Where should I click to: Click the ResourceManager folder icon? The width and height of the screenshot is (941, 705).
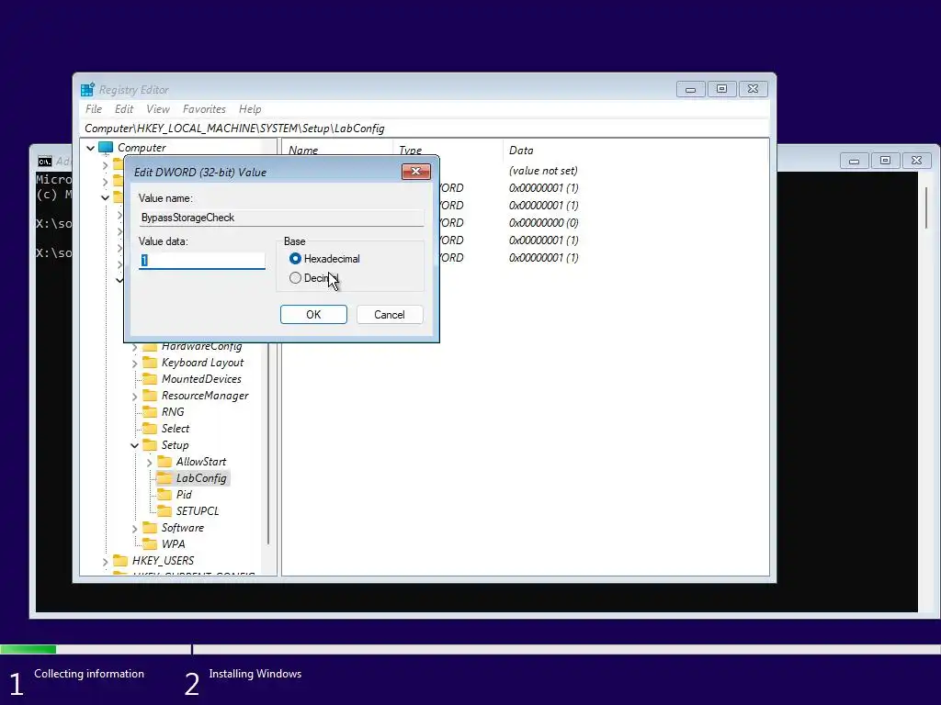[x=150, y=396]
